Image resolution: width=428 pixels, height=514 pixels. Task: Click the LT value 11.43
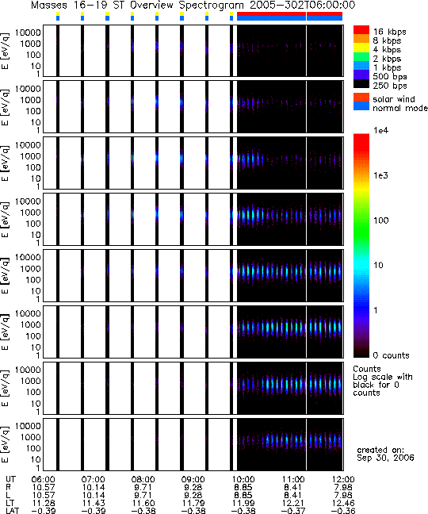tap(93, 503)
